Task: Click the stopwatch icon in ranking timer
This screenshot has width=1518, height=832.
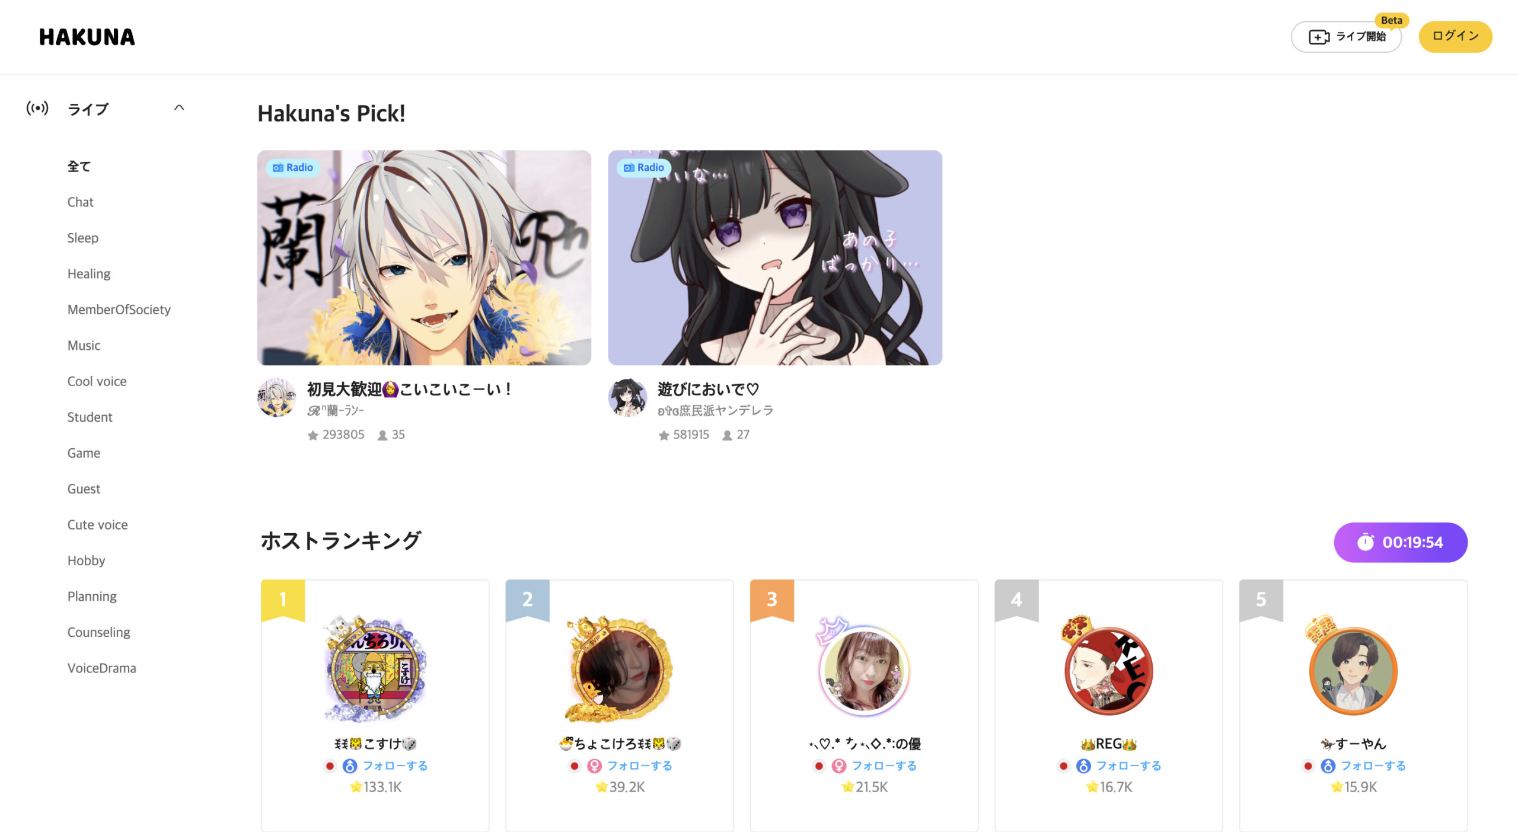Action: [1366, 542]
